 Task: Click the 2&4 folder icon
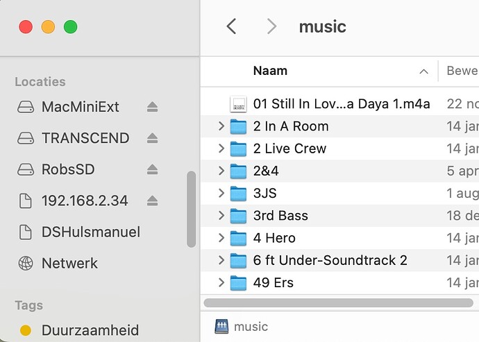click(238, 171)
